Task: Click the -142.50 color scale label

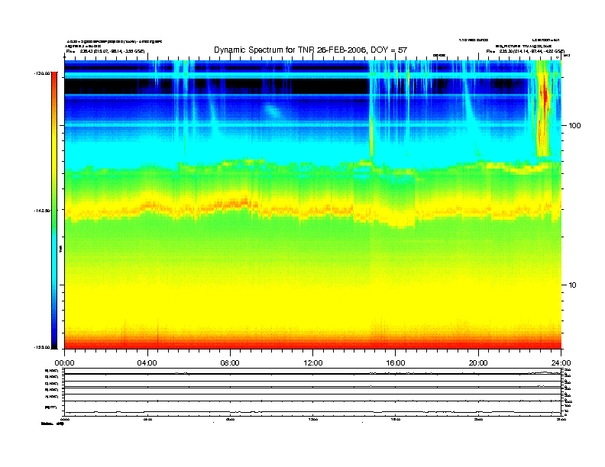Action: tap(42, 211)
